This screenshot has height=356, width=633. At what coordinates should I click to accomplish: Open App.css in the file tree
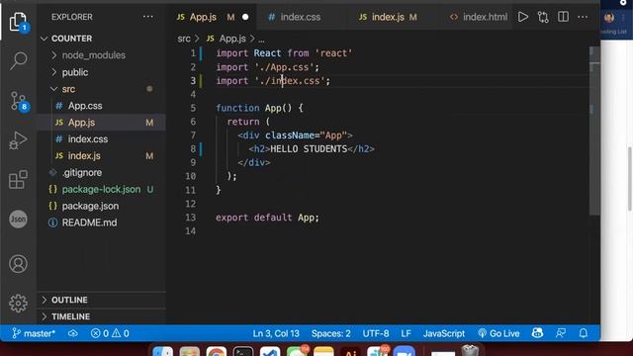101,106
